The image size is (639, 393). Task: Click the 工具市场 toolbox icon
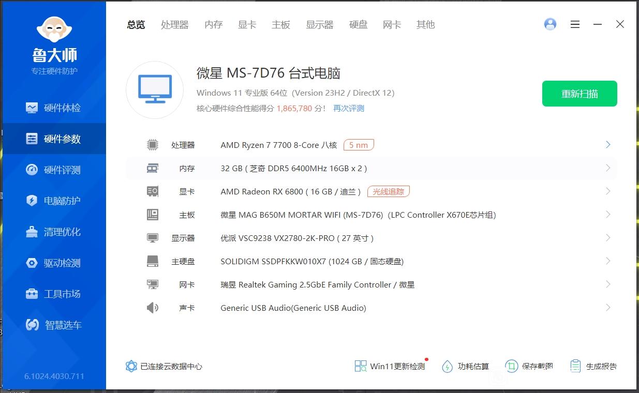pyautogui.click(x=32, y=294)
